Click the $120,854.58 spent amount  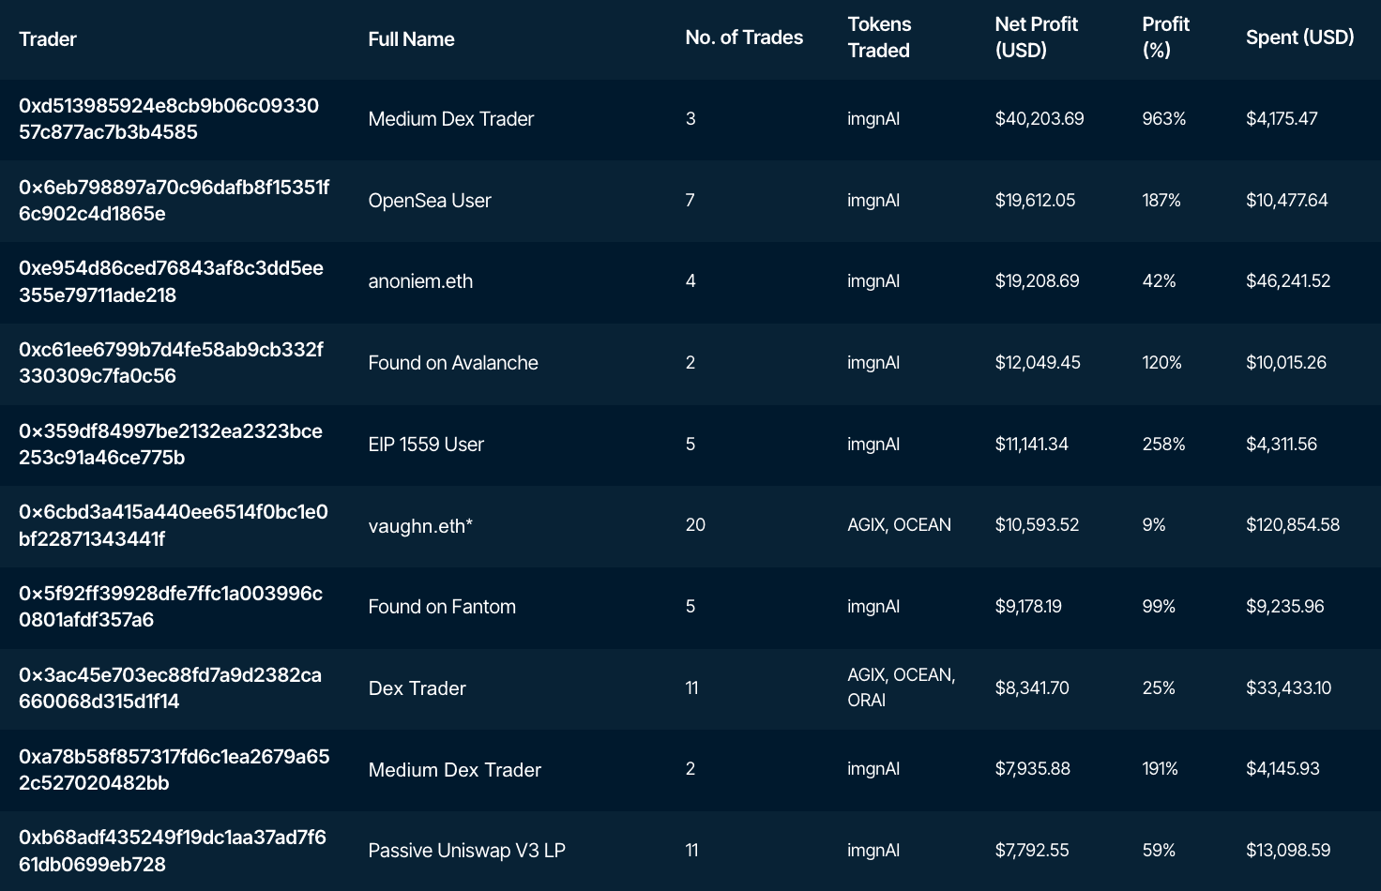coord(1292,525)
